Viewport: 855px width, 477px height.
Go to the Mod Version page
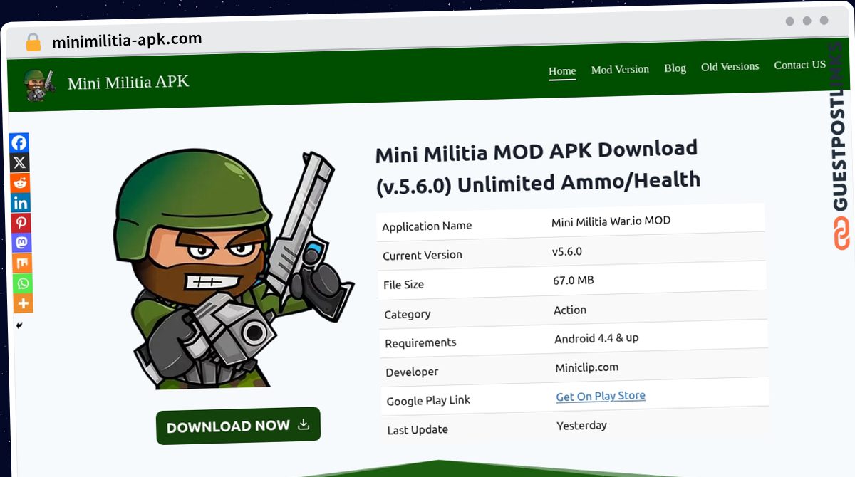tap(620, 70)
